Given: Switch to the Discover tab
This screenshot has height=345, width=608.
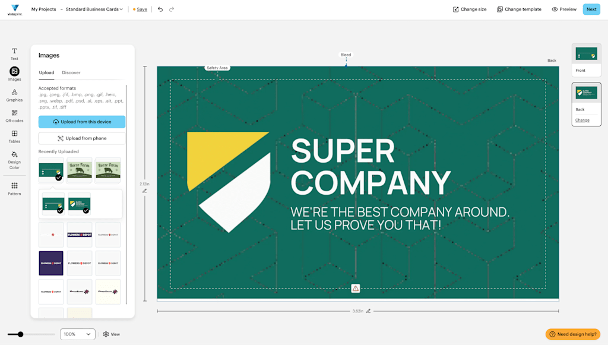Looking at the screenshot, I should pos(71,72).
